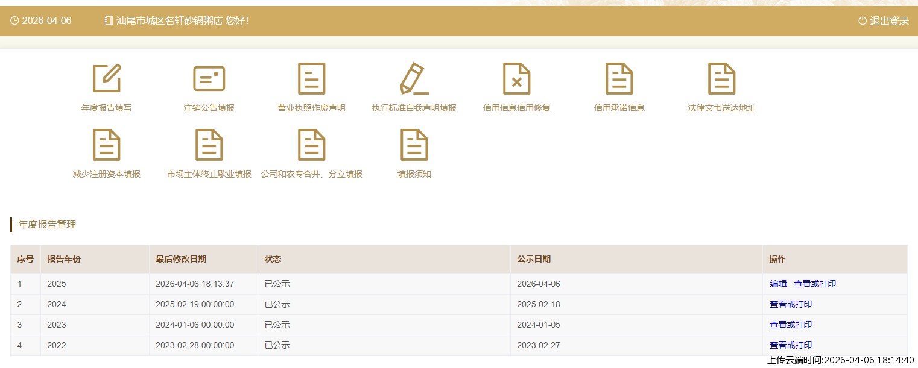Click the 报告年份 column header
The width and height of the screenshot is (918, 368).
tap(64, 259)
